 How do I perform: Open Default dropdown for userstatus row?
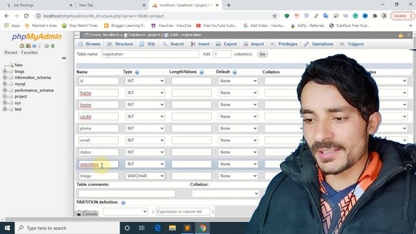[238, 164]
